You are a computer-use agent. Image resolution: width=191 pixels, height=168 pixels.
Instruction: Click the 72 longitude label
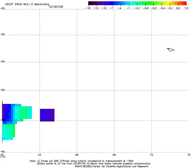pos(152,155)
